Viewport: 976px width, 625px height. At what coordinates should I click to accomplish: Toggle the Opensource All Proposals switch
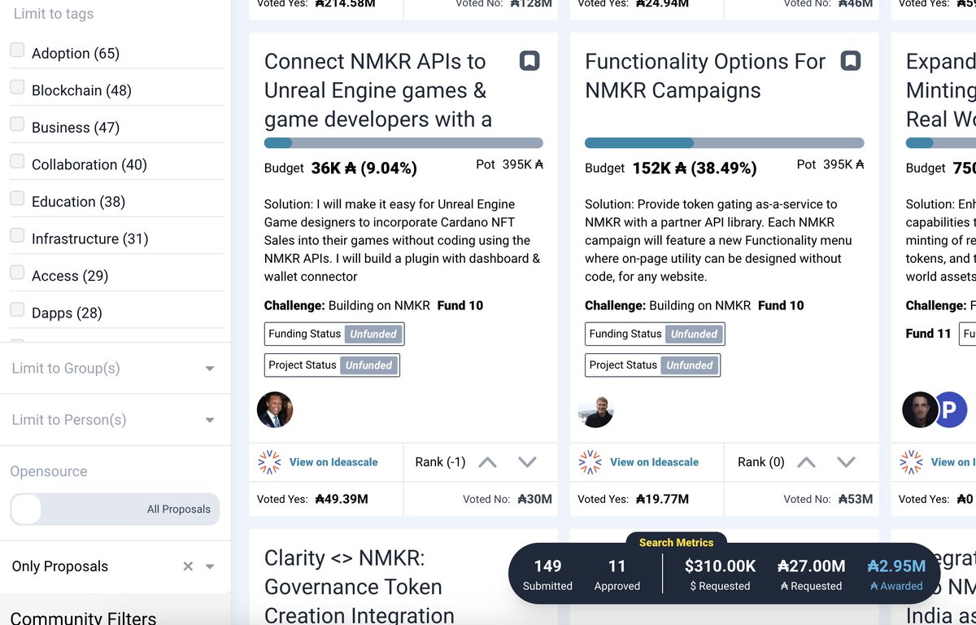[x=115, y=509]
